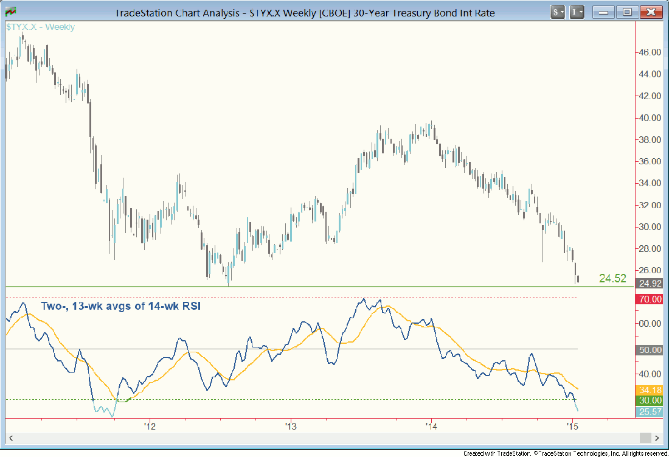The height and width of the screenshot is (457, 669).
Task: Click the right scroll arrow of the chart
Action: (657, 438)
